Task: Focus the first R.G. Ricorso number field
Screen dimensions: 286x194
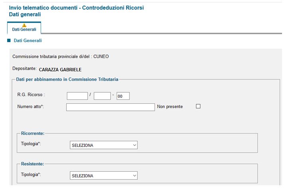Action: (x=77, y=96)
